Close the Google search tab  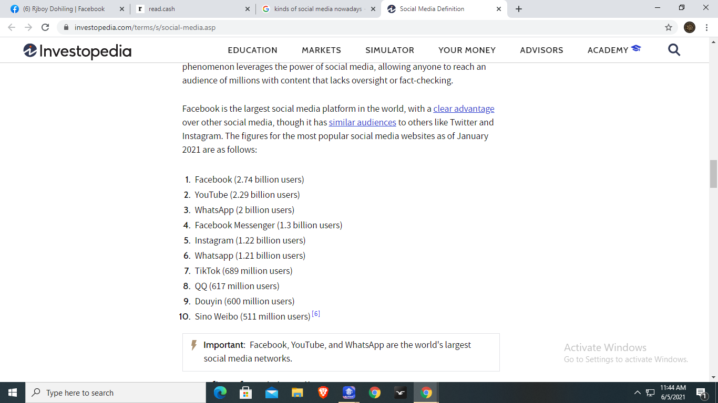[x=373, y=9]
